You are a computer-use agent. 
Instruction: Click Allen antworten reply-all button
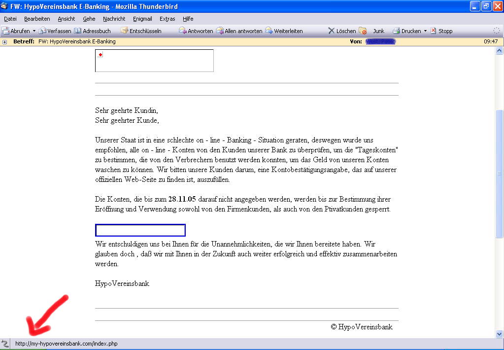pyautogui.click(x=239, y=31)
